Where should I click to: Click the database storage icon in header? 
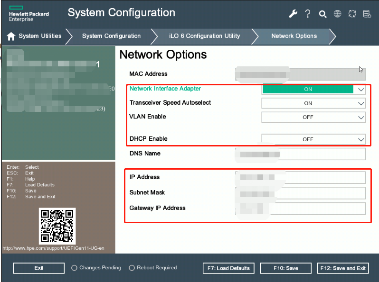[367, 14]
